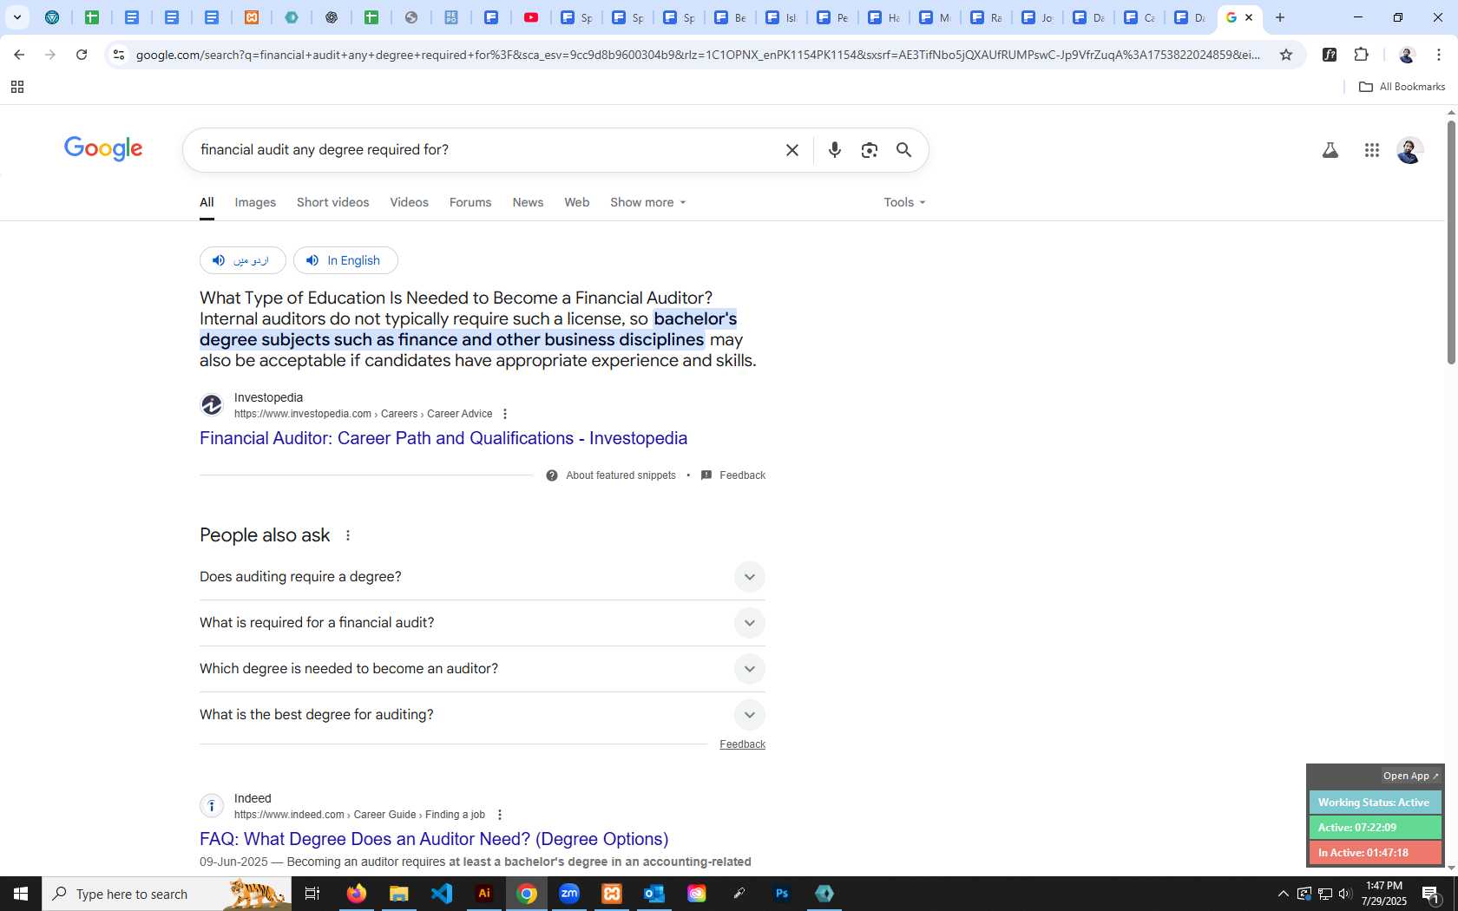The image size is (1458, 911).
Task: Click Open App button in tracker widget
Action: [1411, 776]
